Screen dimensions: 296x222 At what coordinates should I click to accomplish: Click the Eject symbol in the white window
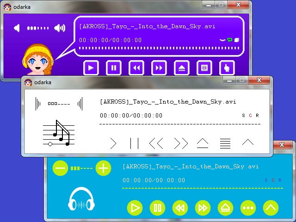tap(203, 143)
